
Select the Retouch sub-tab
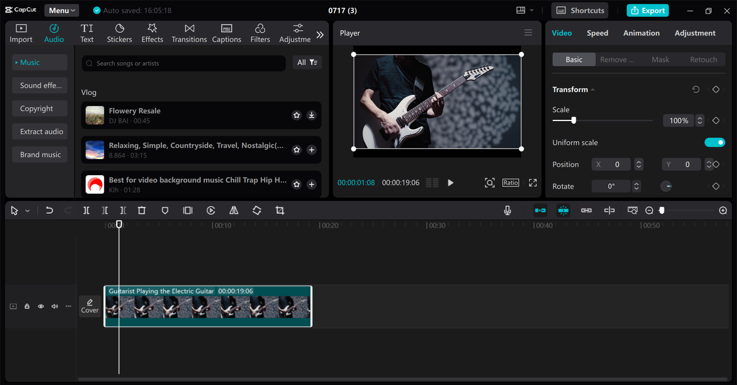pos(704,59)
